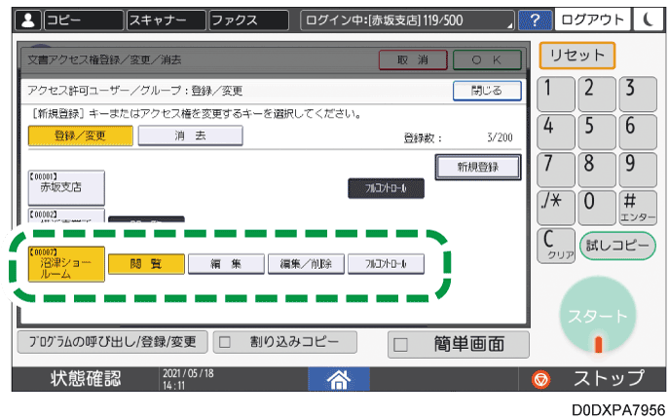Click 取消 button in dialog

pos(413,59)
